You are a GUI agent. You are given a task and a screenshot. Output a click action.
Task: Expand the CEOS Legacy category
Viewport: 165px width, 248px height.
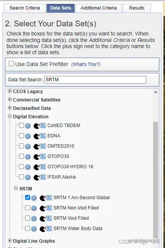click(x=10, y=91)
